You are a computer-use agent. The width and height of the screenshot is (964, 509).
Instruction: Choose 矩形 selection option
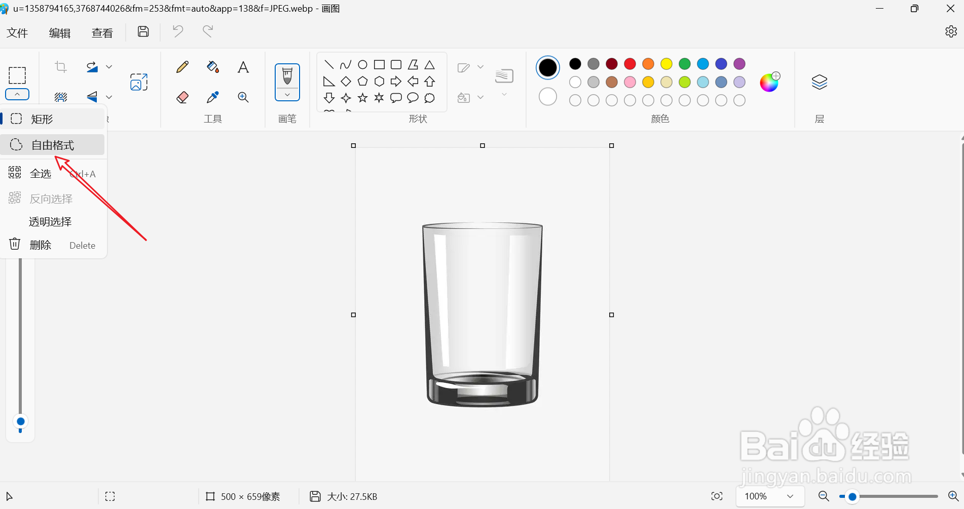[53, 119]
